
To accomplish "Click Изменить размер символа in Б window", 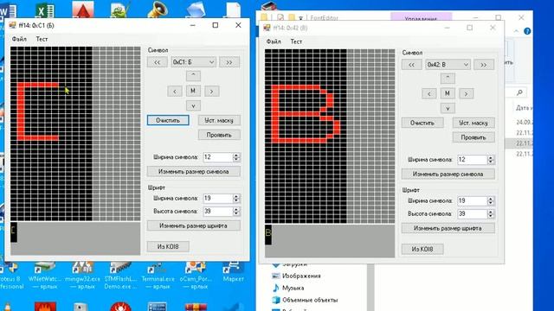I will coord(194,171).
